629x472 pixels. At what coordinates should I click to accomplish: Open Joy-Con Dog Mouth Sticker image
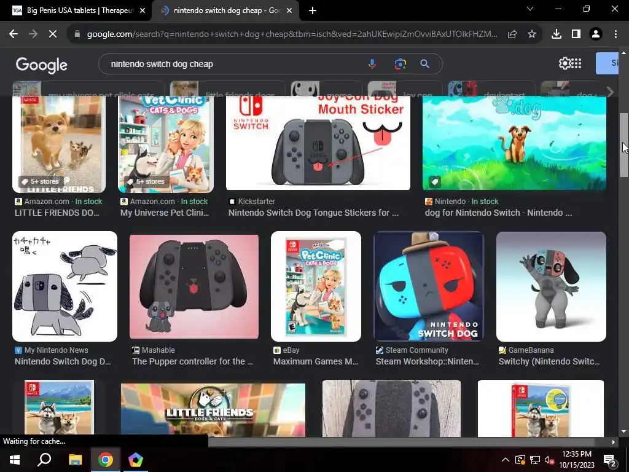click(x=318, y=143)
